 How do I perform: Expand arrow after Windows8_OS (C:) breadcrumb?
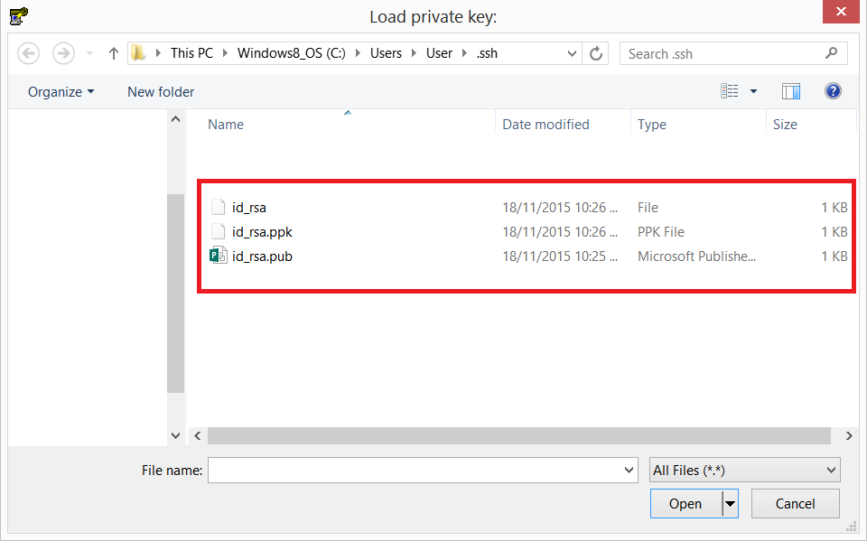click(x=358, y=53)
